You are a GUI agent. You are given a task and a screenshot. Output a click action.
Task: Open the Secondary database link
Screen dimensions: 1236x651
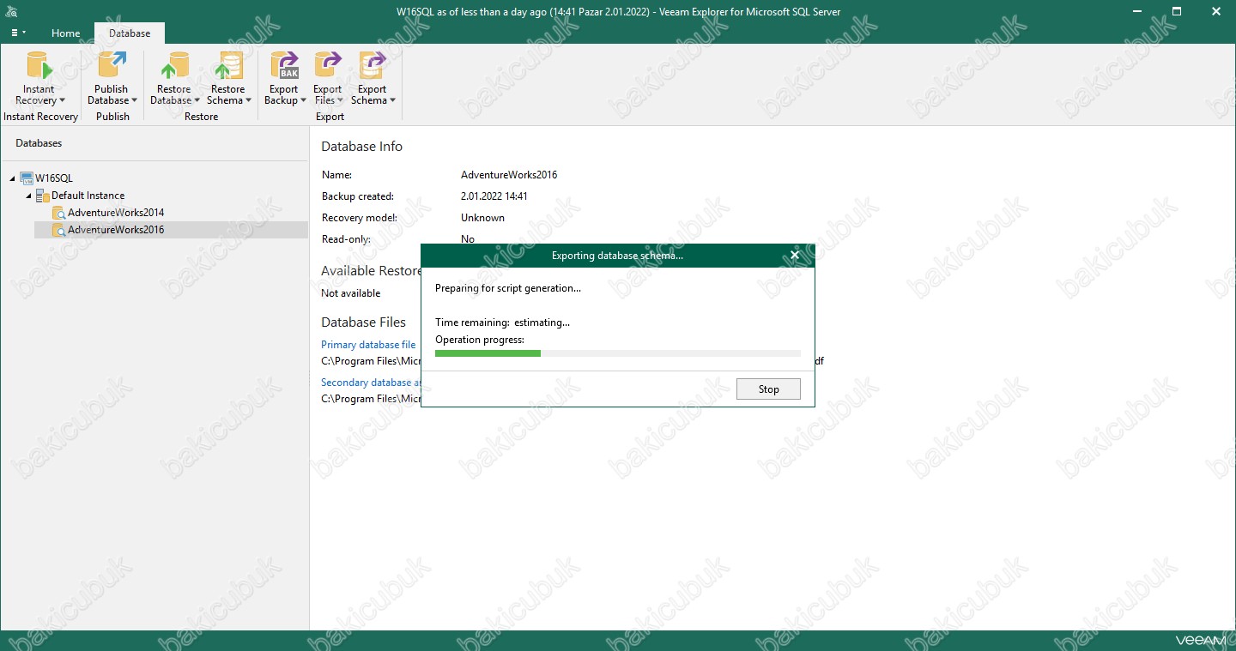point(372,383)
